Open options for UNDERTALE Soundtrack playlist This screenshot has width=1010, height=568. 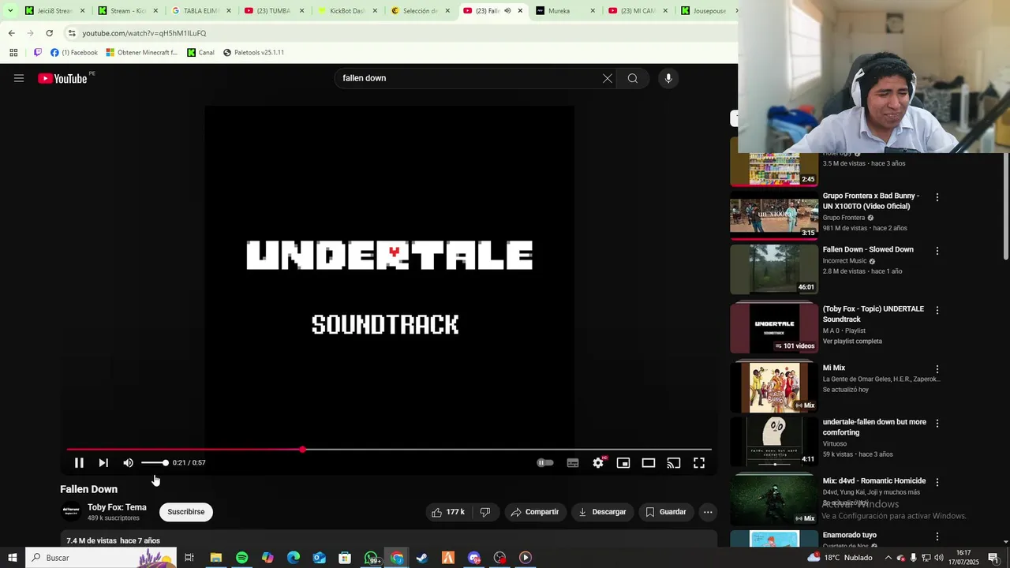(x=937, y=311)
